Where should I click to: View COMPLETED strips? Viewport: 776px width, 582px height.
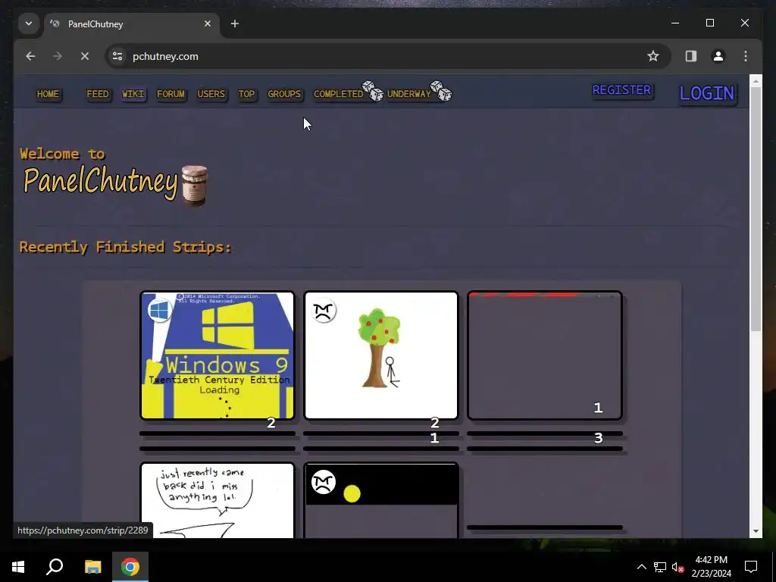[x=339, y=94]
